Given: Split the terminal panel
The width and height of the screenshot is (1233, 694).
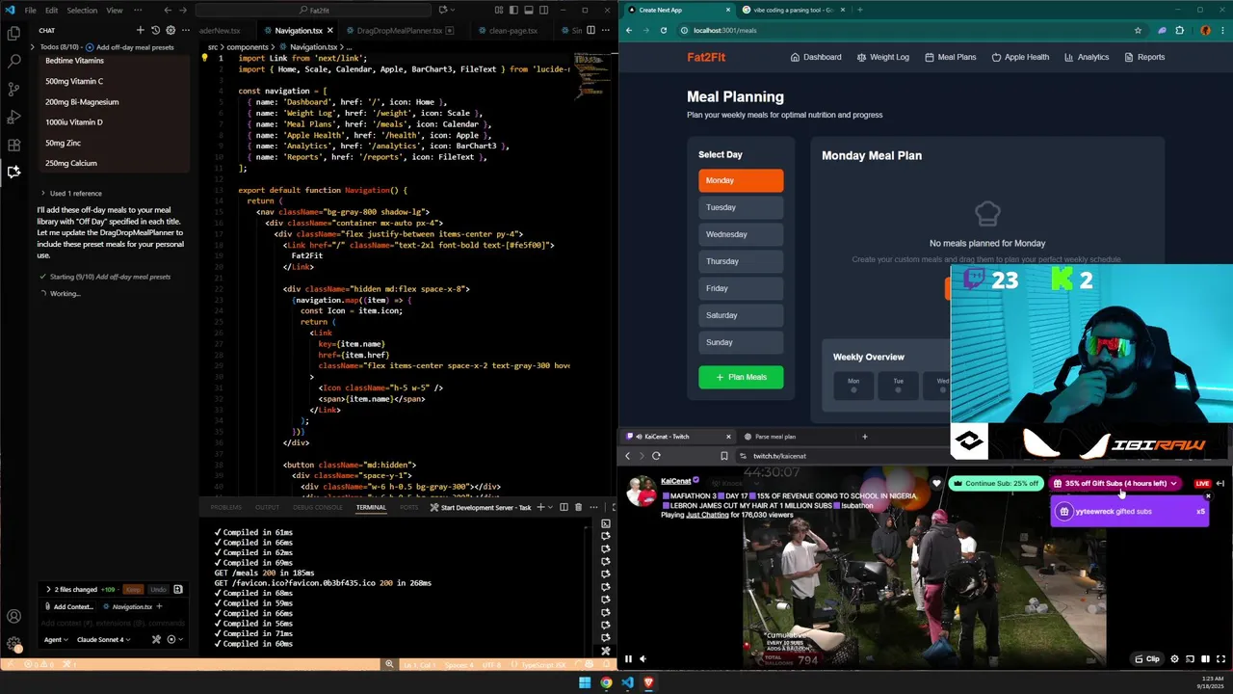Looking at the screenshot, I should pyautogui.click(x=565, y=507).
